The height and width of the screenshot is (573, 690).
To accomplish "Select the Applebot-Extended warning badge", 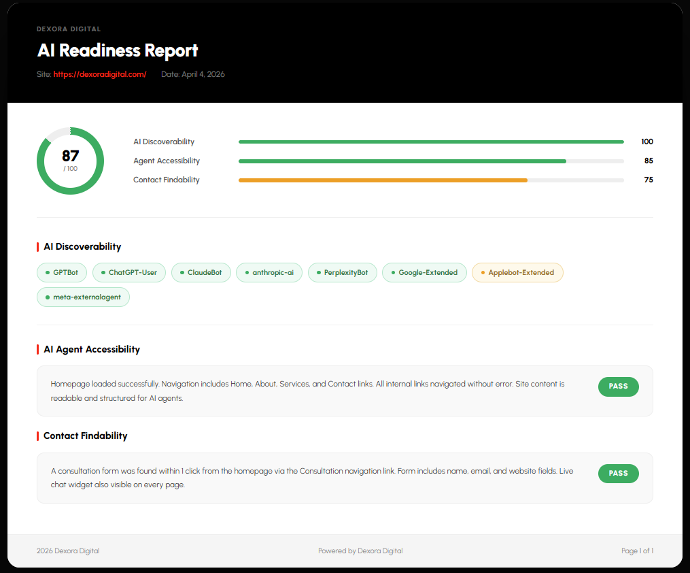I will [517, 272].
